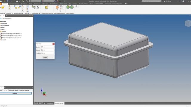Open the Внешние правила tab in iLogic panel

click(24, 90)
